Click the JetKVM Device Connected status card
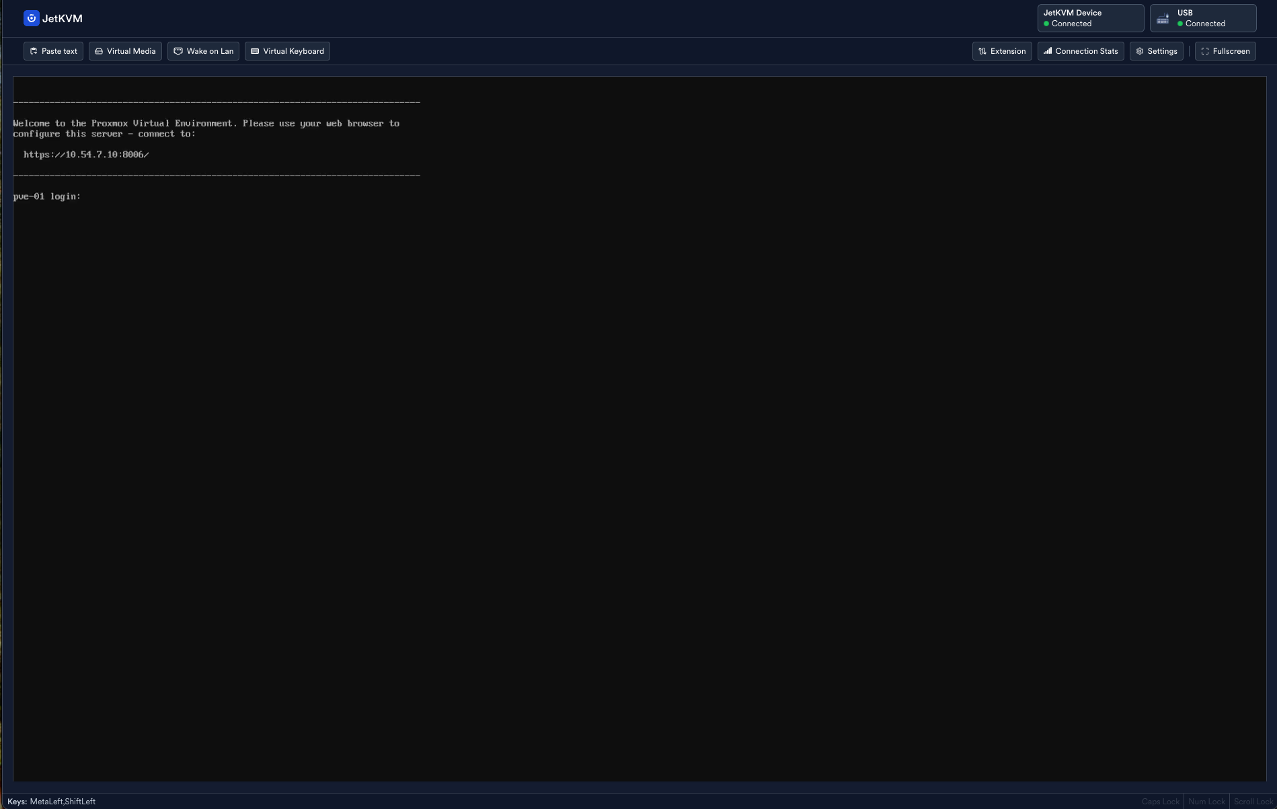 1090,18
